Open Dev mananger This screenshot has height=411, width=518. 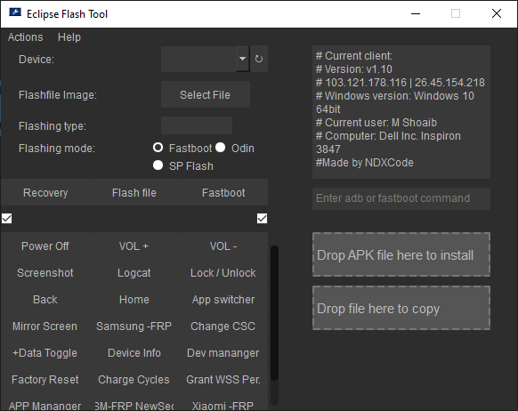coord(223,353)
